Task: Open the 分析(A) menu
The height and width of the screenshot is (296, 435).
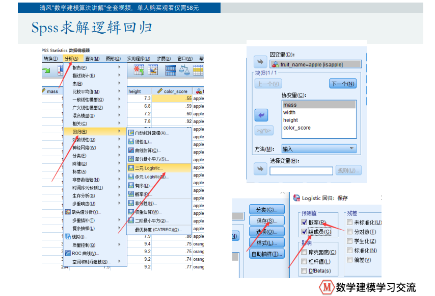Action: pos(71,59)
